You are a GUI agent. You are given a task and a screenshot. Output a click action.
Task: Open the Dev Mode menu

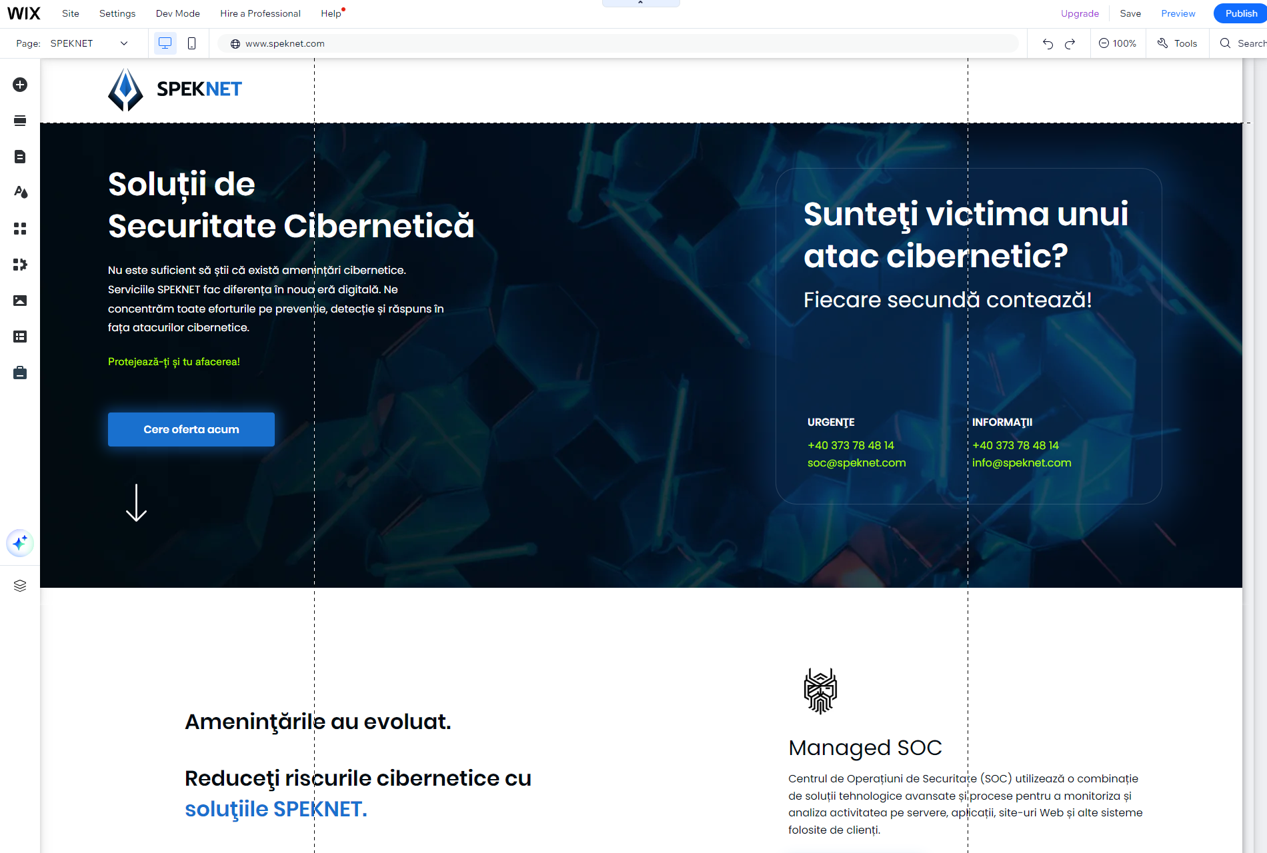[x=178, y=13]
